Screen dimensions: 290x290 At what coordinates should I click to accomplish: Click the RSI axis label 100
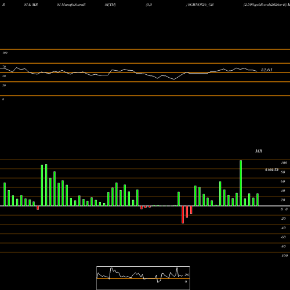pyautogui.click(x=5, y=53)
